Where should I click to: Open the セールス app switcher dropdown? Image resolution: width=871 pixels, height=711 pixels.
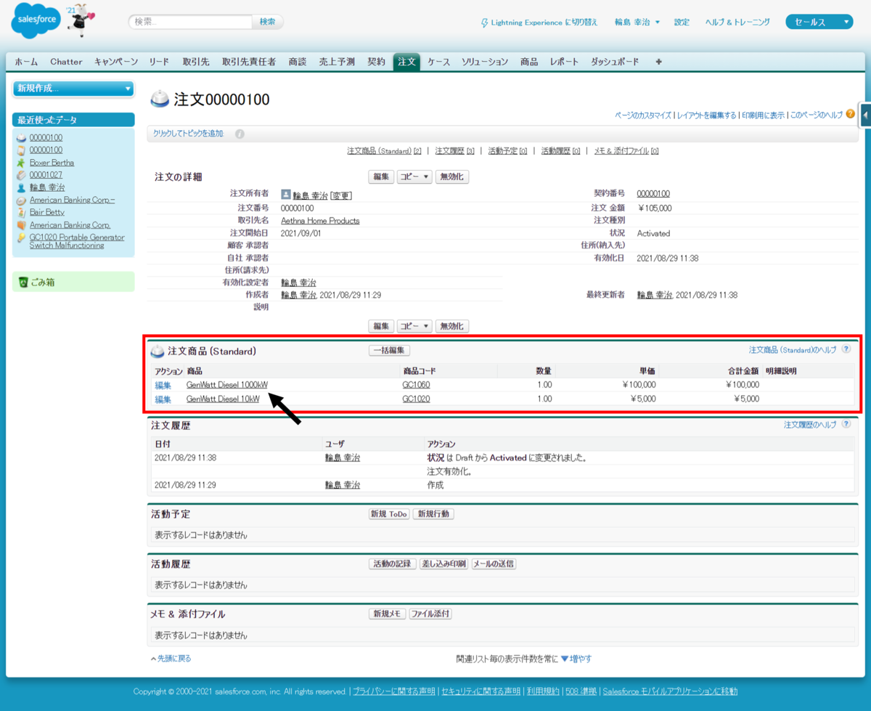(x=819, y=23)
